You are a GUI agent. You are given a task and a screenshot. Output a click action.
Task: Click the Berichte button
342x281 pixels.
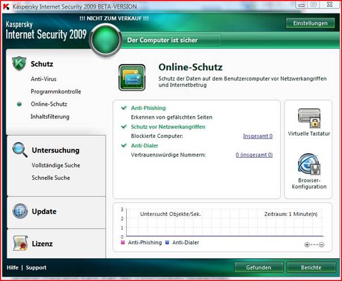[x=311, y=267]
